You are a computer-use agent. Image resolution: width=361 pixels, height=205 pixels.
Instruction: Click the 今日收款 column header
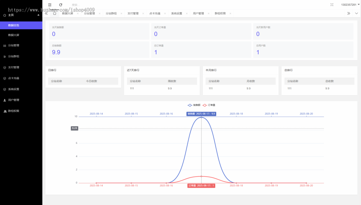[x=91, y=81]
